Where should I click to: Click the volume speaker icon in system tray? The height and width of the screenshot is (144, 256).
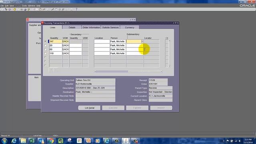coord(240,141)
